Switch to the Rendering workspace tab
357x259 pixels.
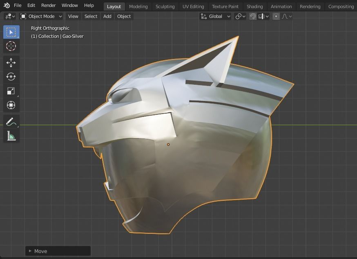click(310, 7)
